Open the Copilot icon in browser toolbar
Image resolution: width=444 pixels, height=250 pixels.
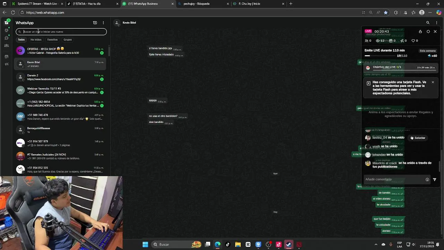(x=439, y=12)
